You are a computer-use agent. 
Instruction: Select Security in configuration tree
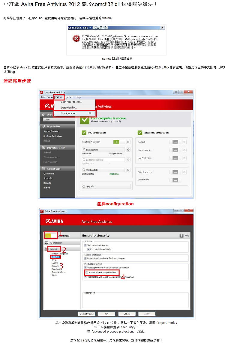pyautogui.click(x=55, y=257)
